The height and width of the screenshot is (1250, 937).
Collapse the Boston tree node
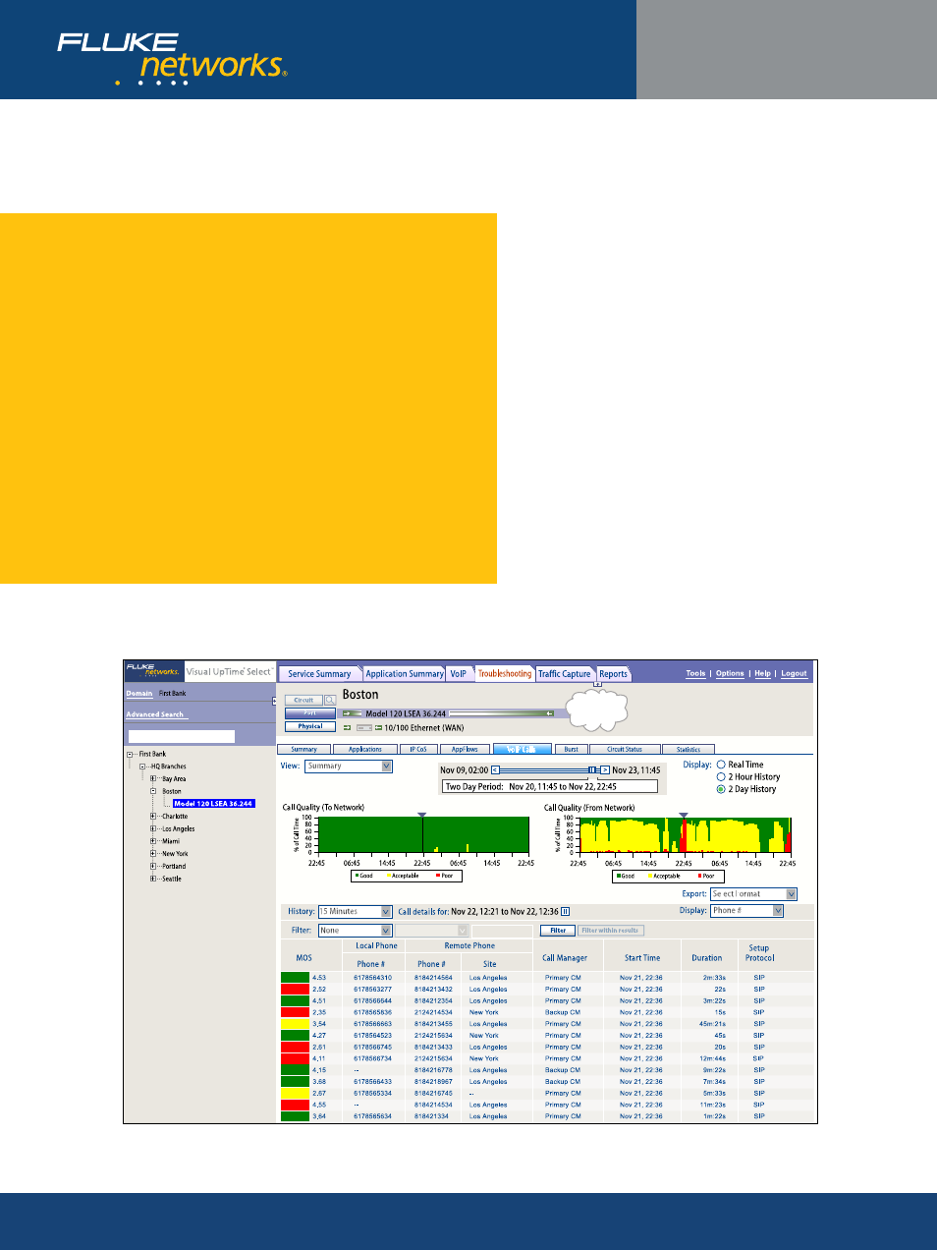(153, 791)
